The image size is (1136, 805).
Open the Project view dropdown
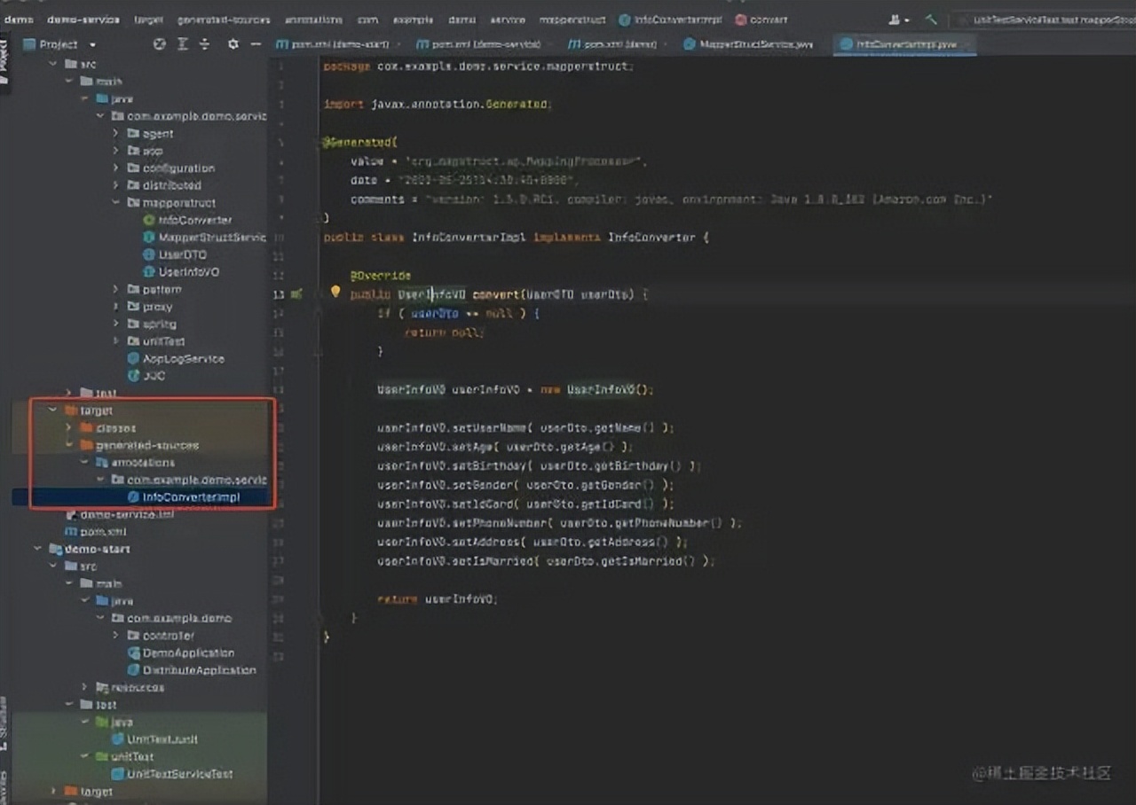click(92, 44)
